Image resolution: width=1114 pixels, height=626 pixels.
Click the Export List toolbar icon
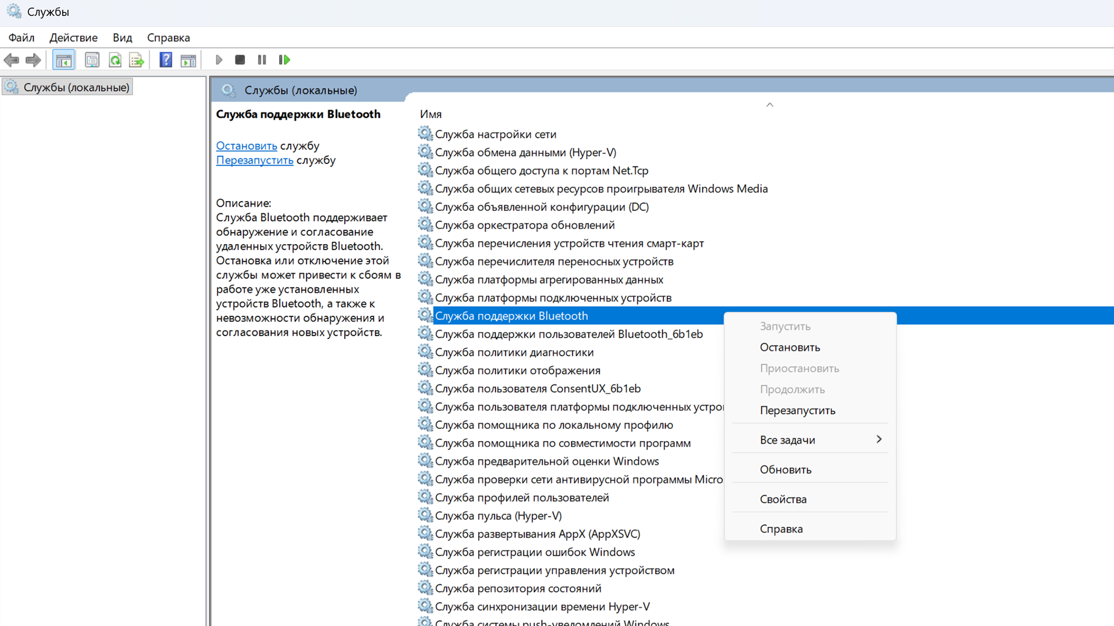tap(136, 60)
